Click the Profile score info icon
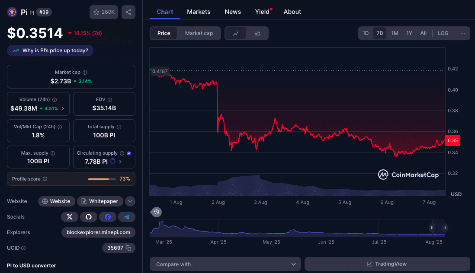The height and width of the screenshot is (273, 475). (x=45, y=179)
